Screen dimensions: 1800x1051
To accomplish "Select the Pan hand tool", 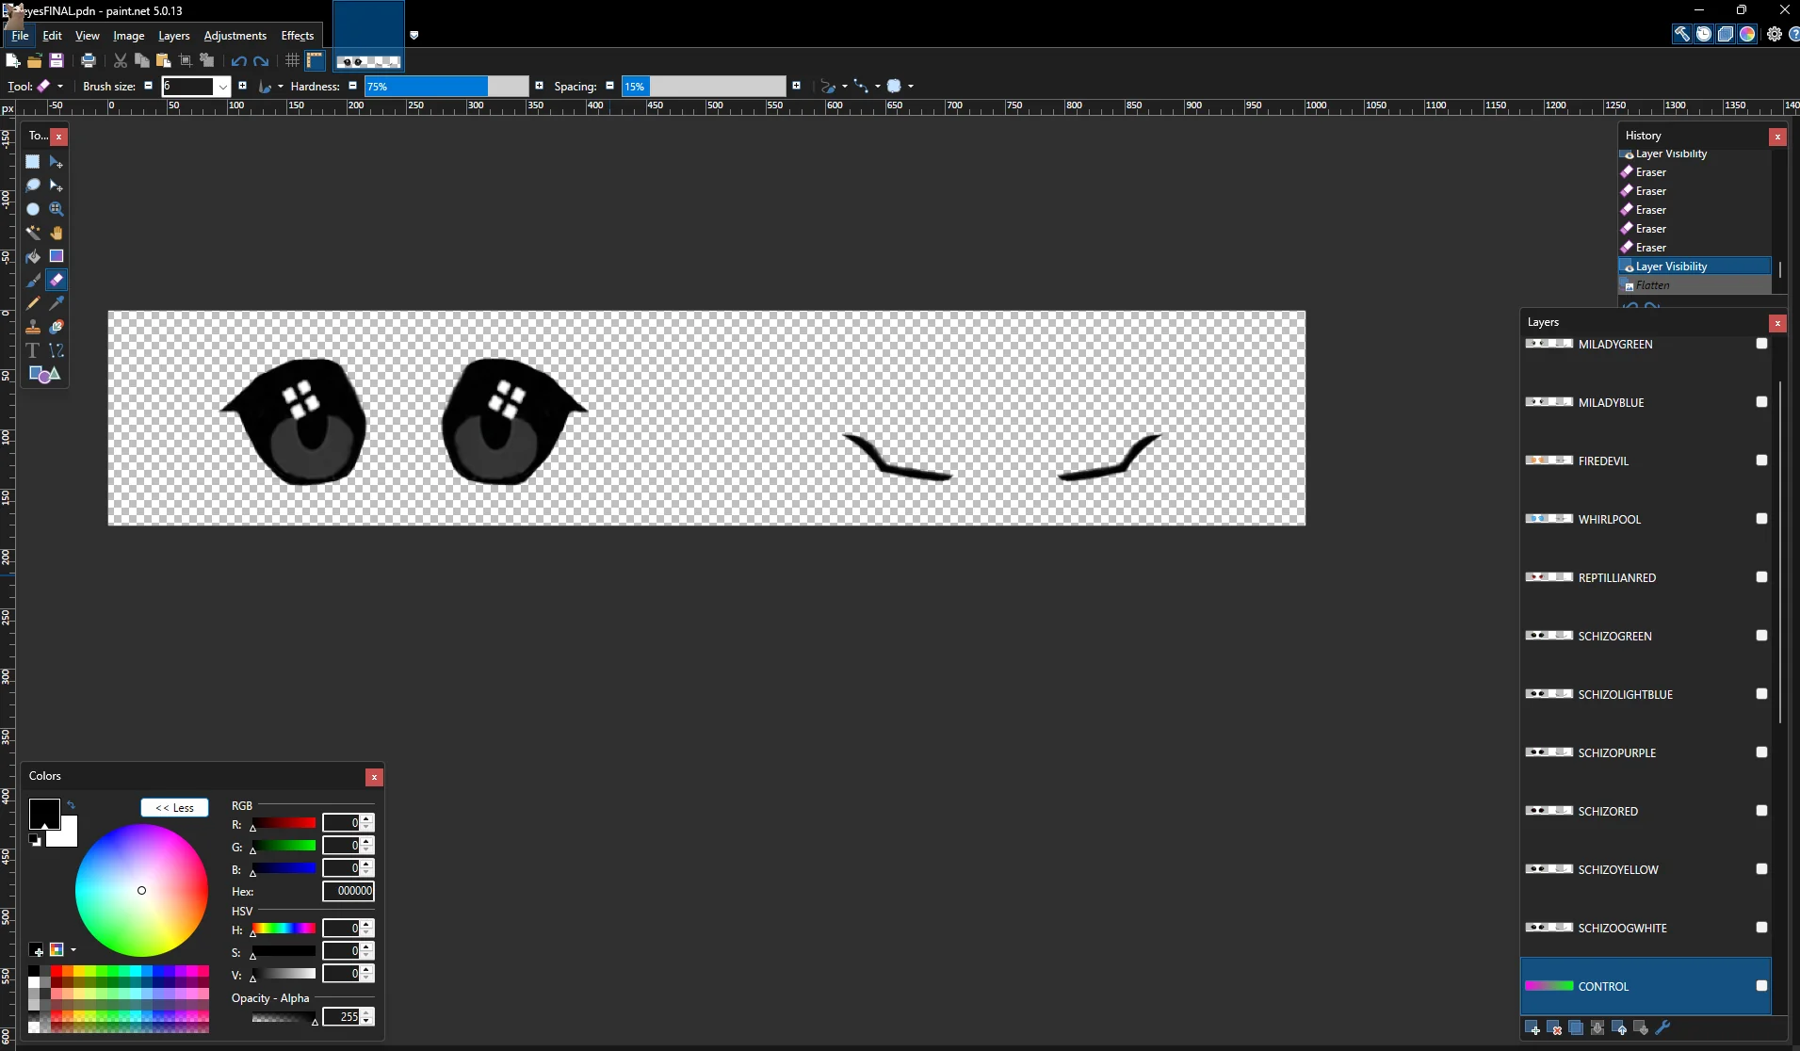I will click(x=57, y=233).
